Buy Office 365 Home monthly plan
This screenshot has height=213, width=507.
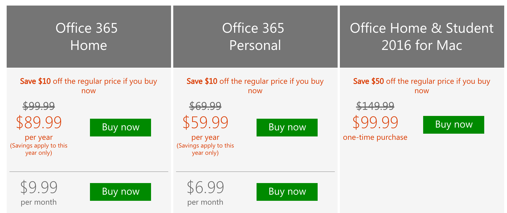(120, 192)
